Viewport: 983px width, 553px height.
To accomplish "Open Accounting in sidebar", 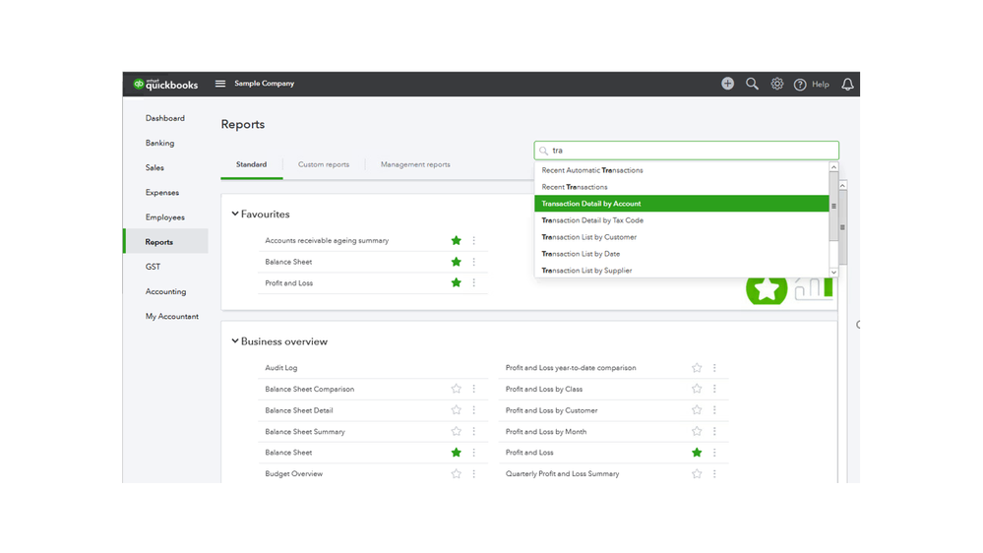I will (165, 291).
